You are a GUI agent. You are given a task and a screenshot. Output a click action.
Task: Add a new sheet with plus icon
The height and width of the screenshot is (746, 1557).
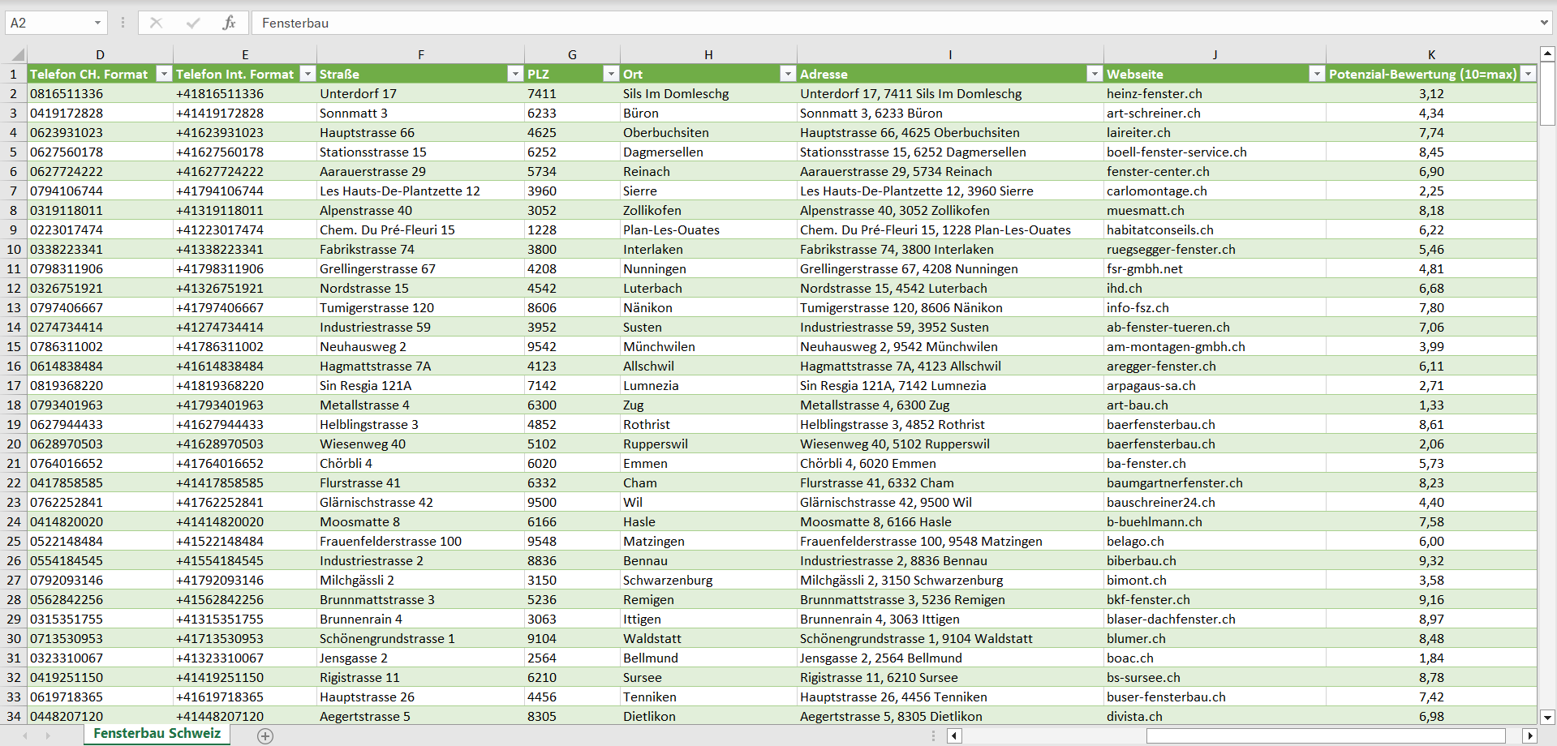tap(265, 735)
